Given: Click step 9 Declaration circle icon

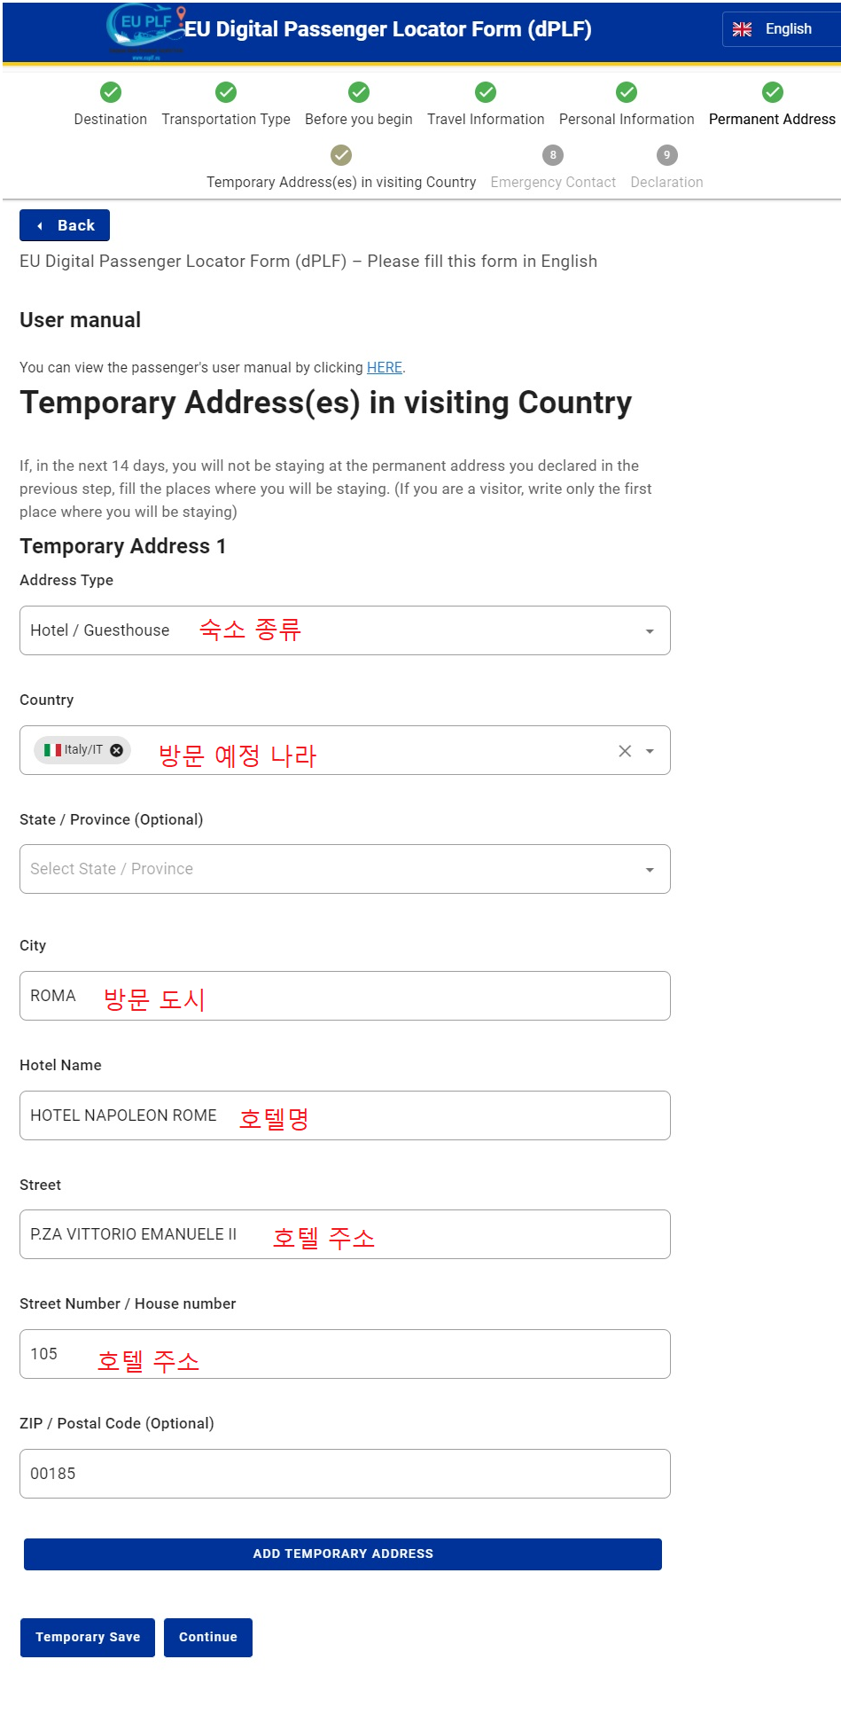Looking at the screenshot, I should [666, 155].
